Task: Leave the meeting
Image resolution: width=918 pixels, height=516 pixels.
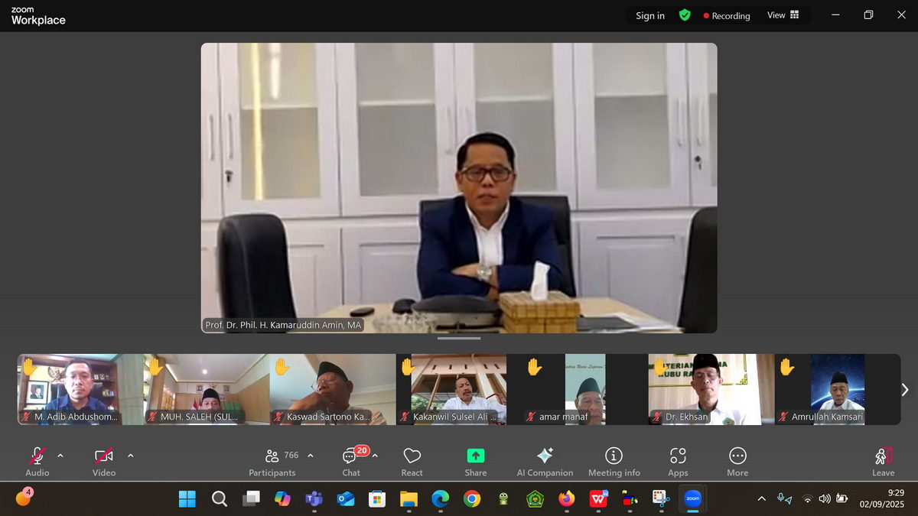Action: pyautogui.click(x=883, y=462)
